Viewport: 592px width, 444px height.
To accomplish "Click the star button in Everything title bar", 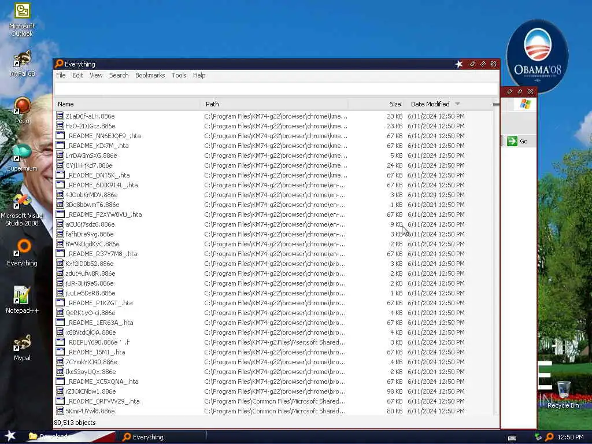I will point(459,64).
